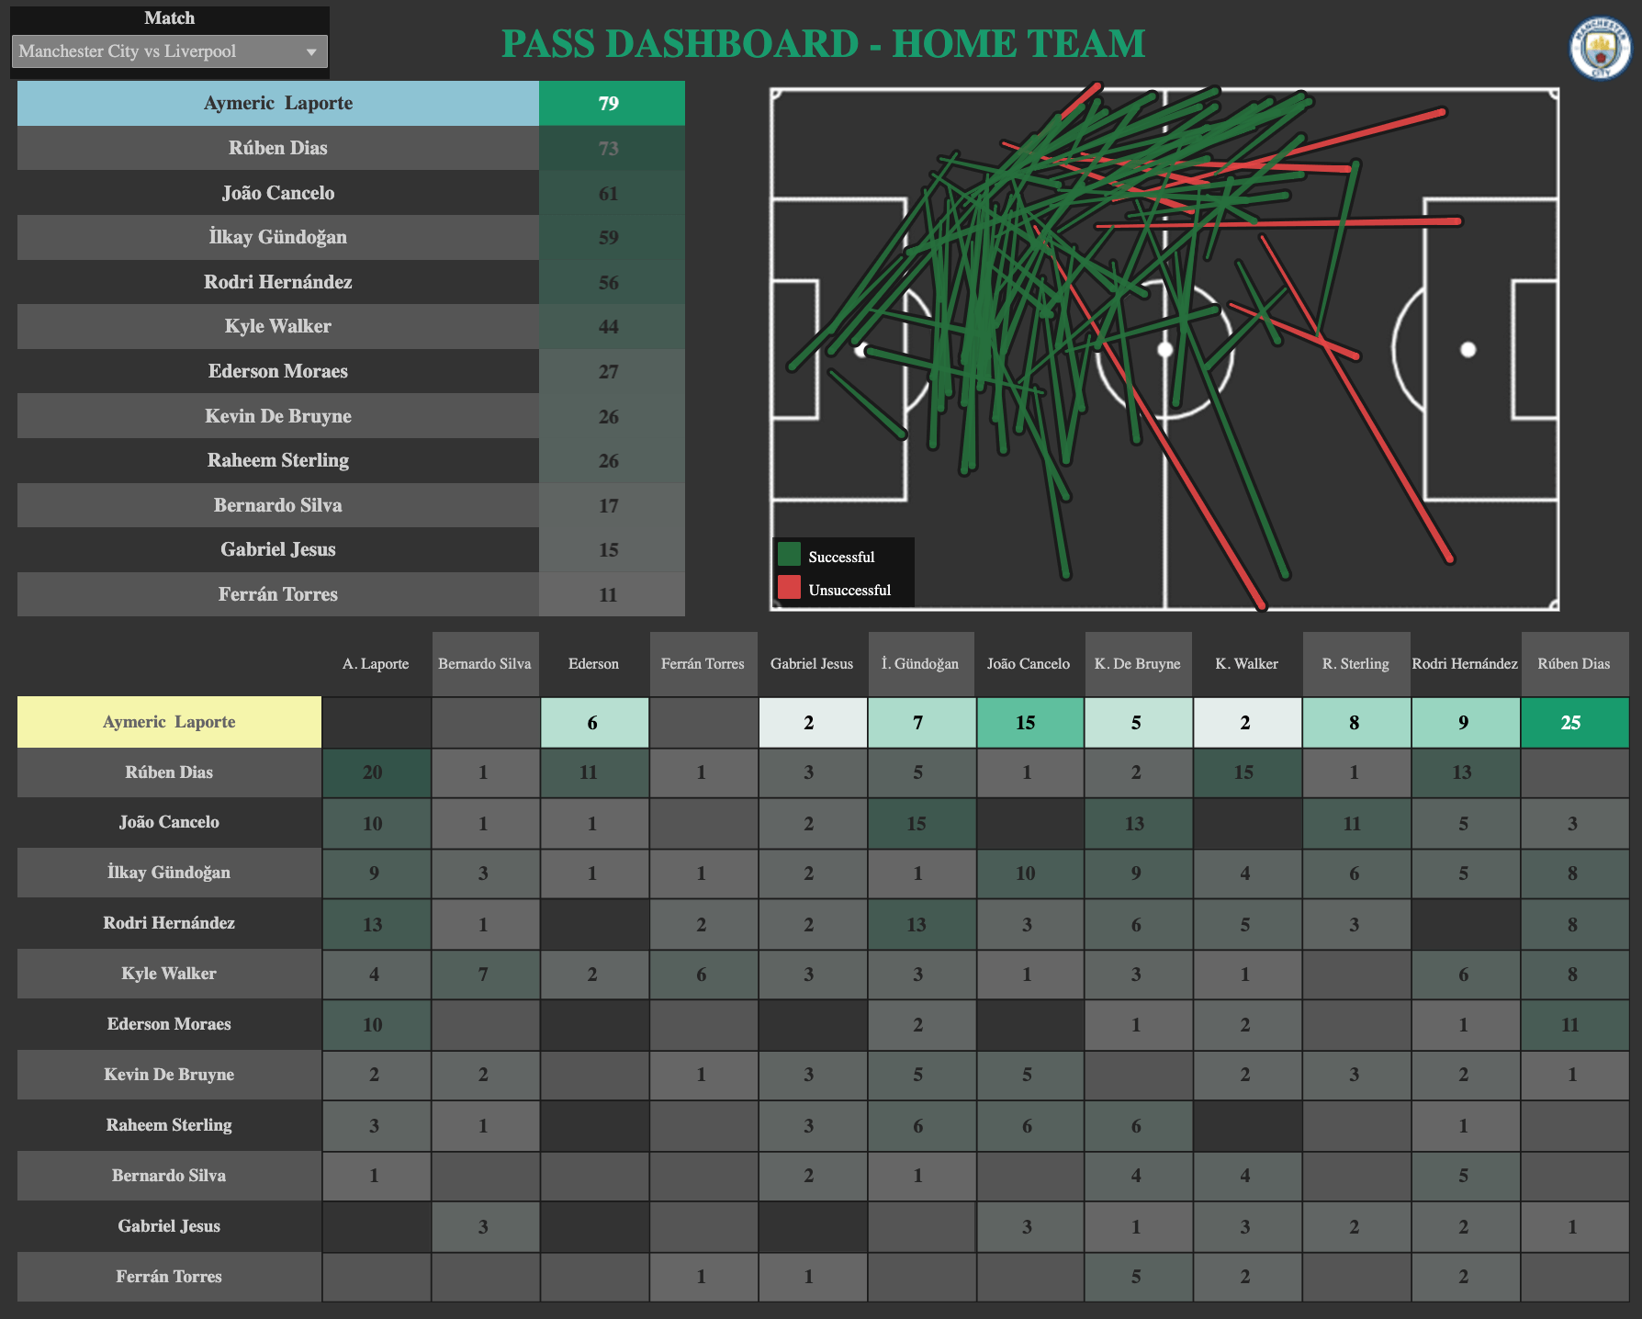Select the İlkay Gündoğan matrix row label
Image resolution: width=1642 pixels, height=1319 pixels.
click(x=169, y=873)
